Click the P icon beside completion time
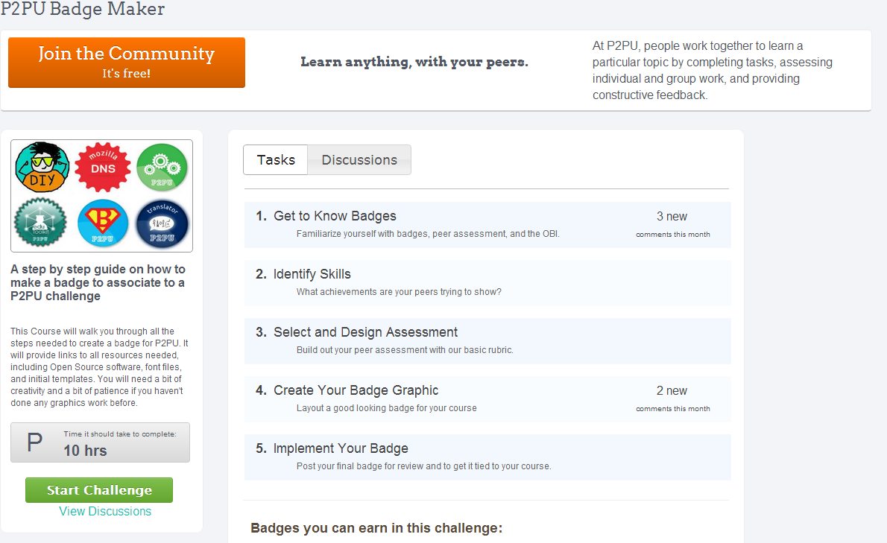The width and height of the screenshot is (887, 543). (x=34, y=442)
